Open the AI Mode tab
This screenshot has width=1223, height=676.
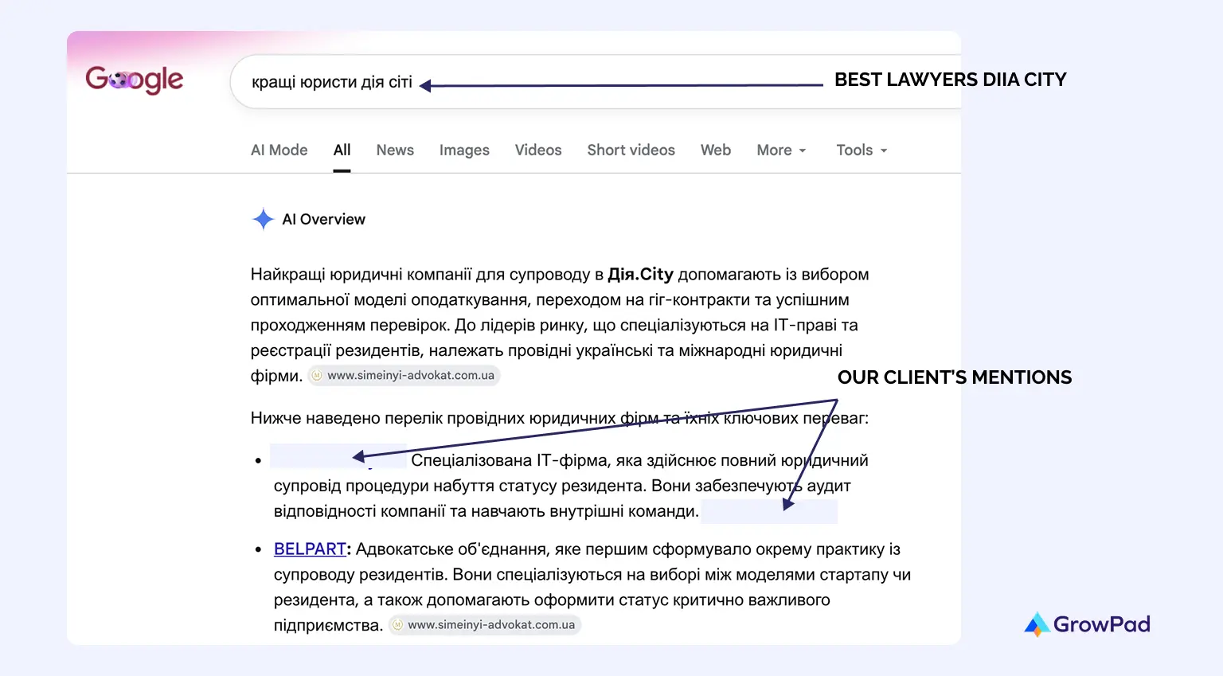click(279, 150)
